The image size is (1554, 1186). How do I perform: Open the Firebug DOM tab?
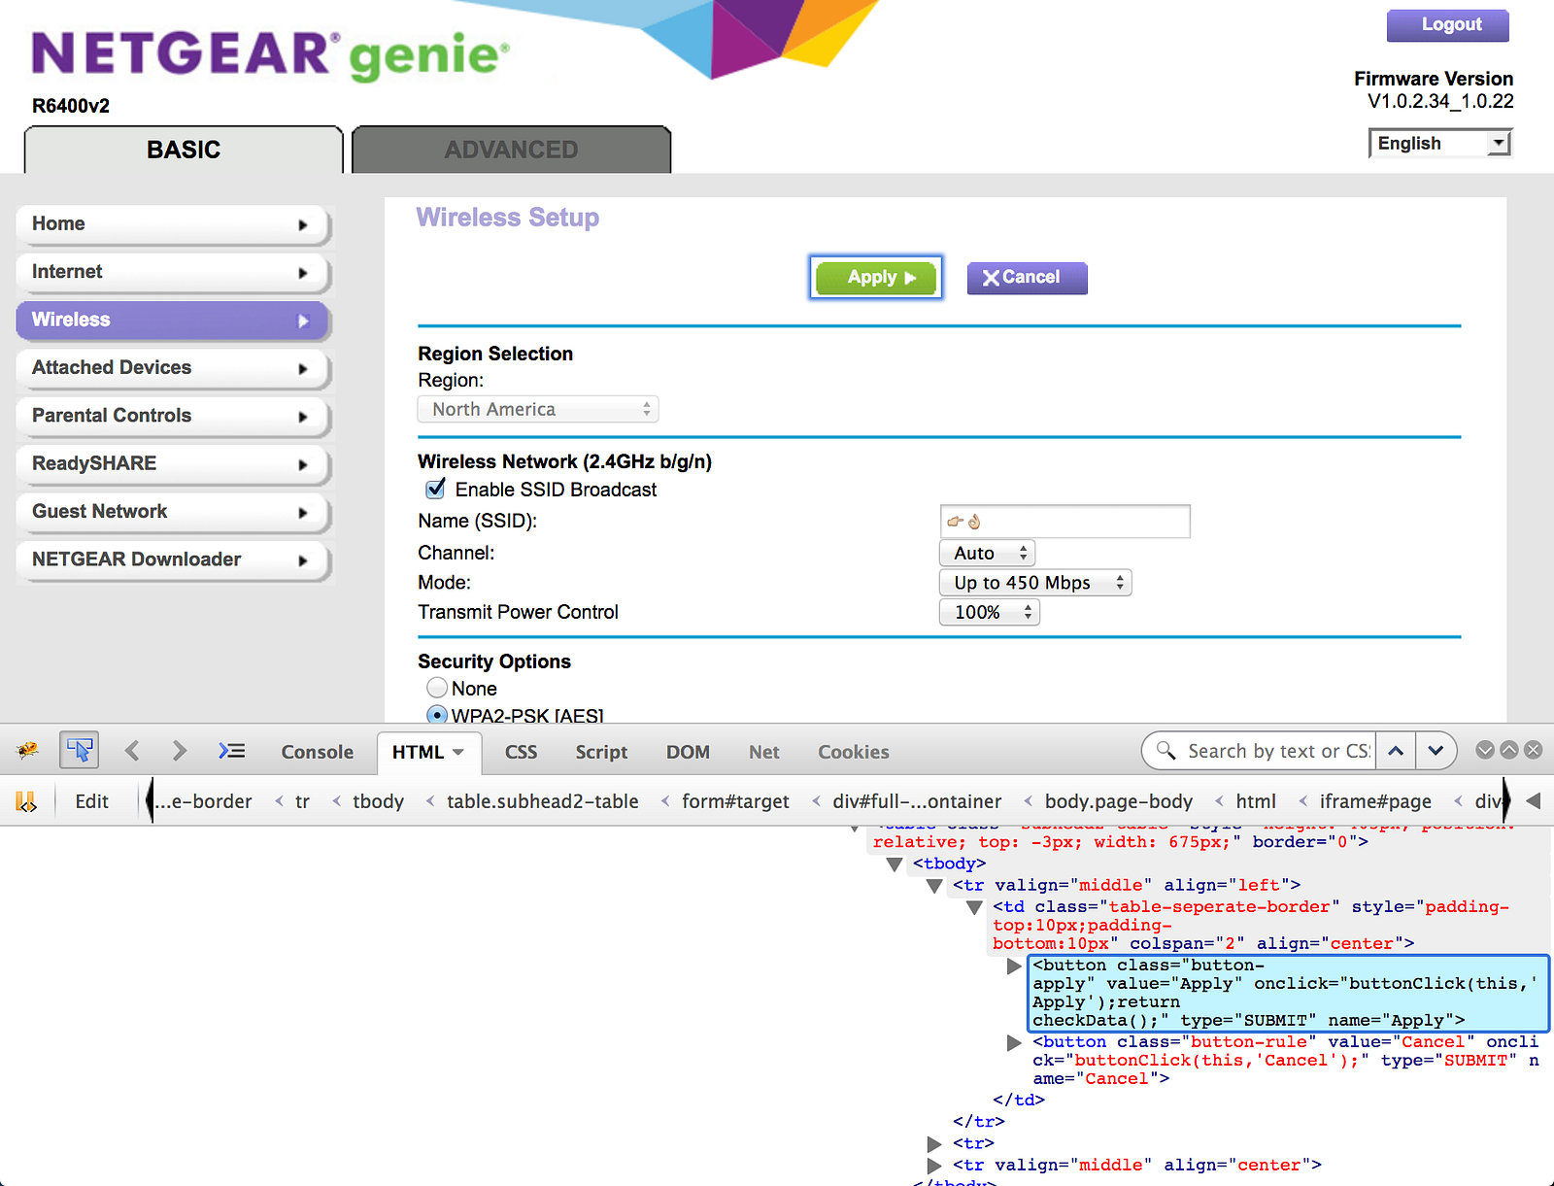(x=688, y=752)
